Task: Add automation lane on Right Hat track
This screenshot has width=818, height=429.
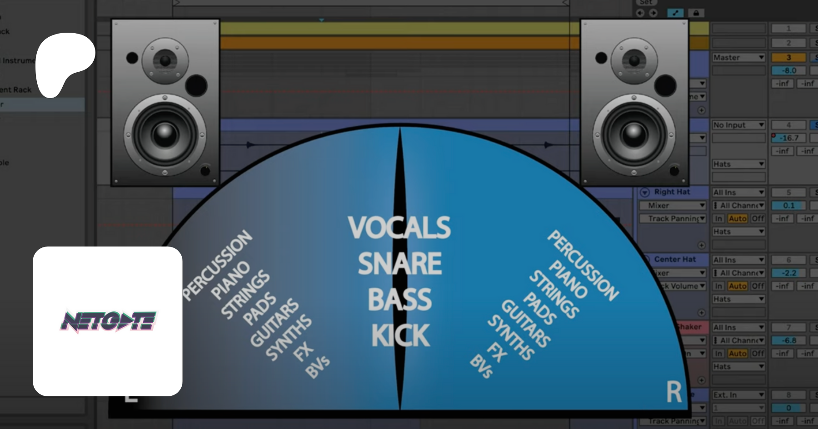Action: pos(701,245)
